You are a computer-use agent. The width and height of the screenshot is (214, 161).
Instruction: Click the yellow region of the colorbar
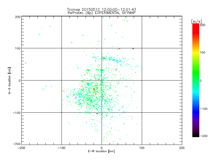click(196, 53)
